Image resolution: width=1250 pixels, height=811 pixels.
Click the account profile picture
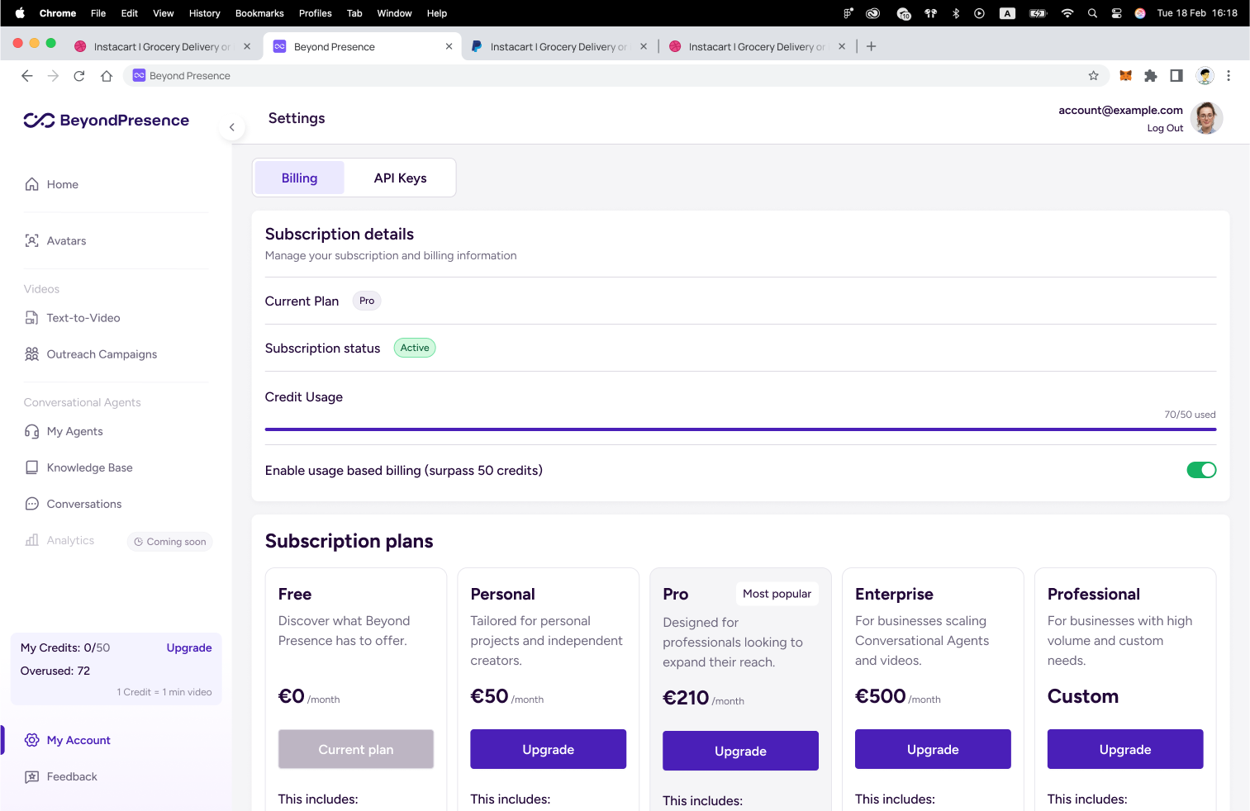coord(1207,118)
